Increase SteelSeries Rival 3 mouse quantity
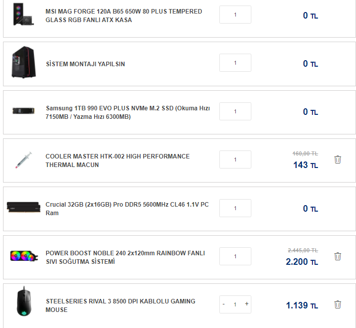 tap(246, 304)
